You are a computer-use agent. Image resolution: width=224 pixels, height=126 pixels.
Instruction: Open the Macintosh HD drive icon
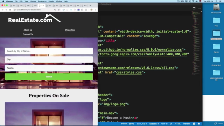click(x=216, y=7)
